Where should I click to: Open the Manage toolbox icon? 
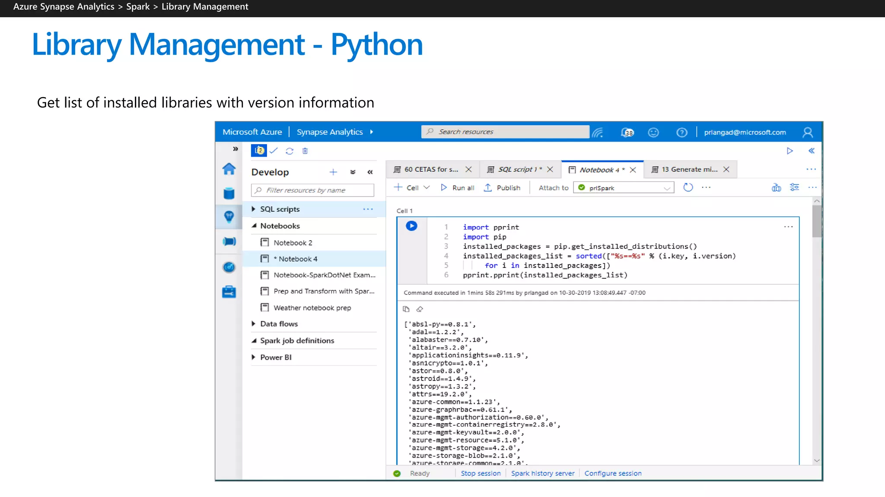point(229,292)
